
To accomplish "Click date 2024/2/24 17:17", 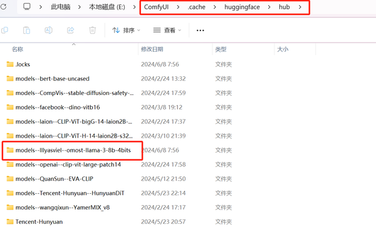I will point(164,208).
